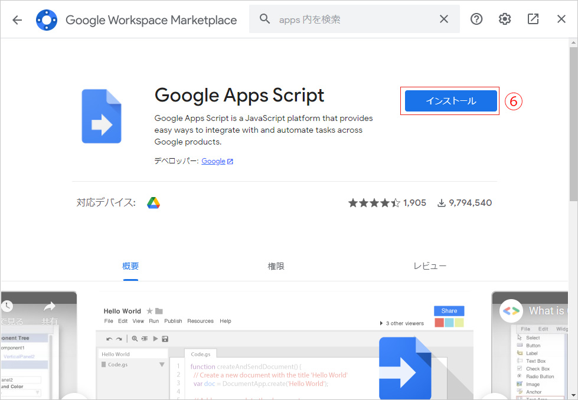Click the magnifier search icon
Image resolution: width=578 pixels, height=400 pixels.
(x=264, y=19)
